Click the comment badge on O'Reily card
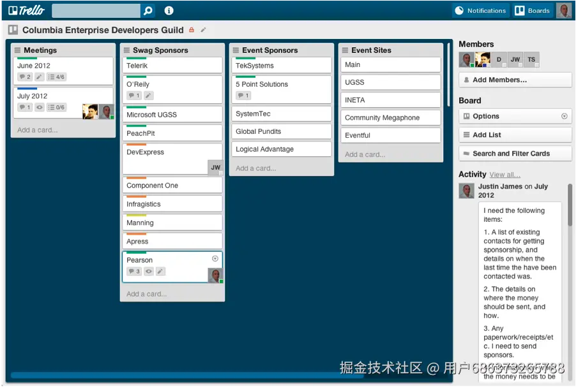Screen dimensions: 576x387 (134, 96)
